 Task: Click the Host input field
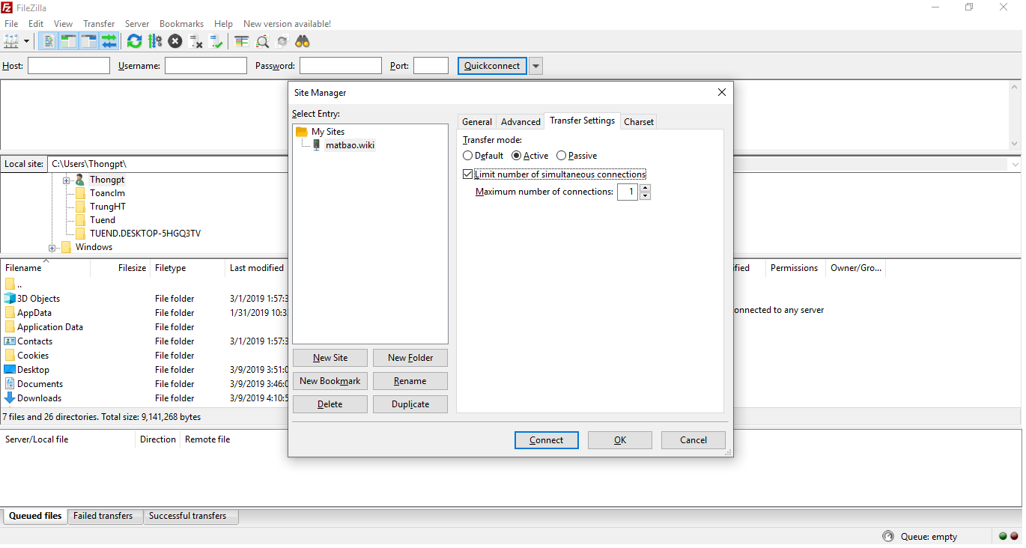coord(69,66)
